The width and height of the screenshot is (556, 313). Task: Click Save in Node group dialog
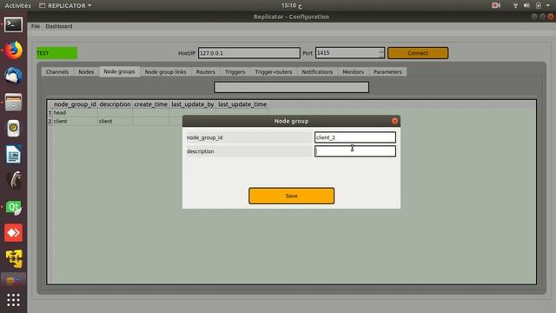[292, 196]
